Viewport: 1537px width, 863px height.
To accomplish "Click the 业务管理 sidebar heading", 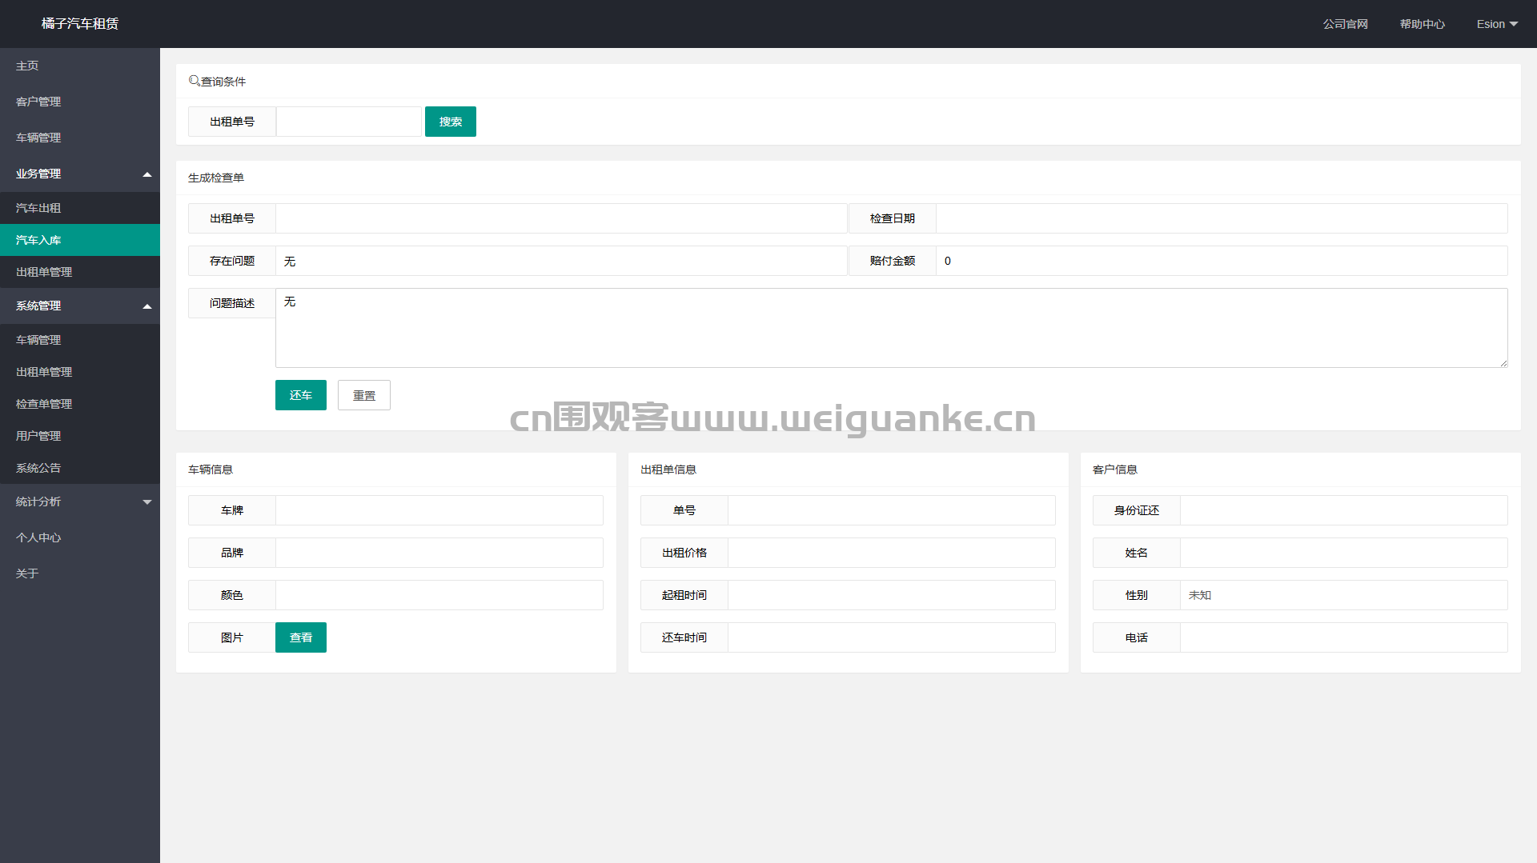I will coord(80,174).
